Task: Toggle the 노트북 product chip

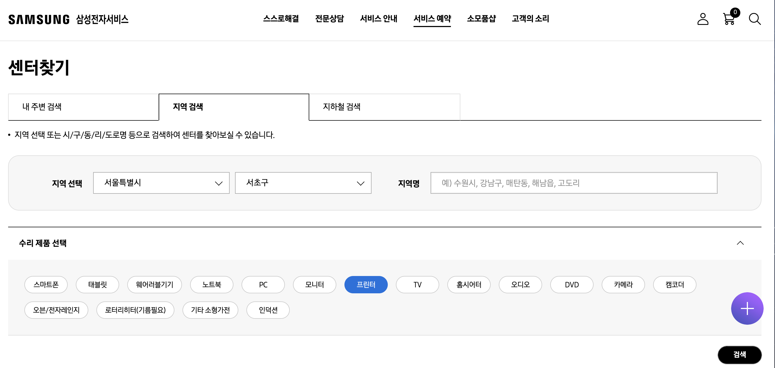Action: pyautogui.click(x=211, y=284)
